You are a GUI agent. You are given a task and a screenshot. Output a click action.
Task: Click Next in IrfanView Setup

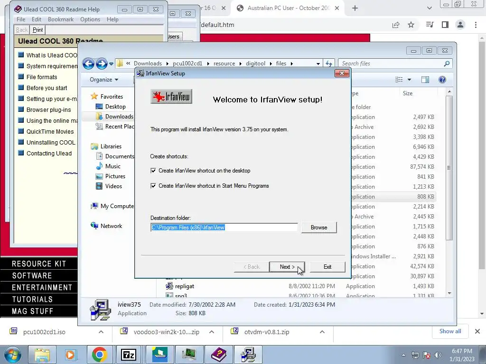(287, 267)
